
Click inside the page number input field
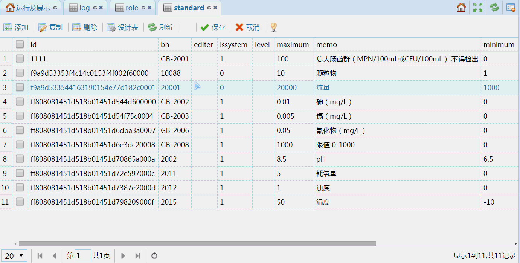[x=83, y=255]
